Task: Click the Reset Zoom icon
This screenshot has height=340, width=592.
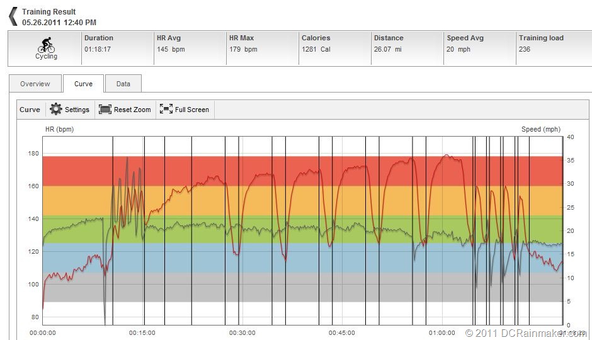Action: pos(105,110)
